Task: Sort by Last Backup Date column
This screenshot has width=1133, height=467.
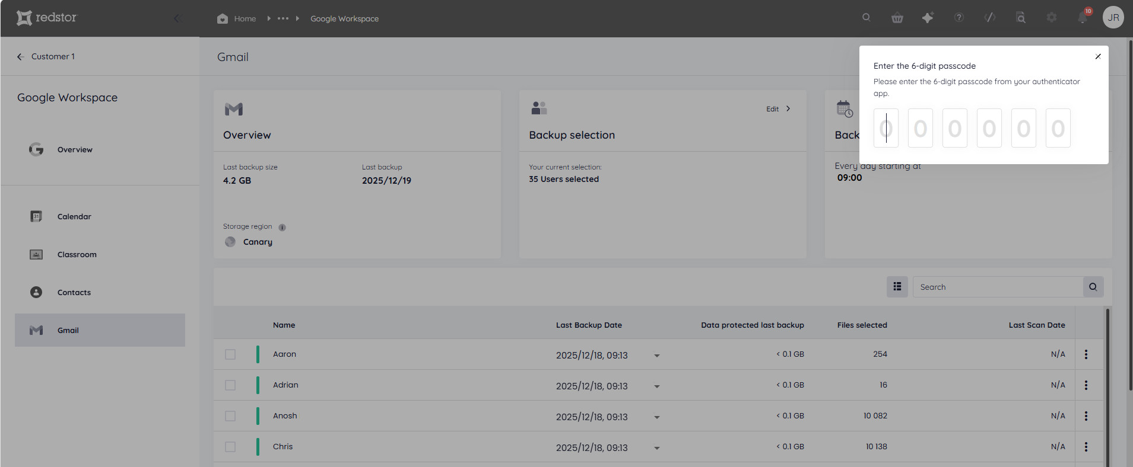Action: point(589,325)
